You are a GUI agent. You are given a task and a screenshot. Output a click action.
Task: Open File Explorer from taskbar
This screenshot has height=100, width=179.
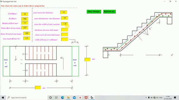coord(68,97)
